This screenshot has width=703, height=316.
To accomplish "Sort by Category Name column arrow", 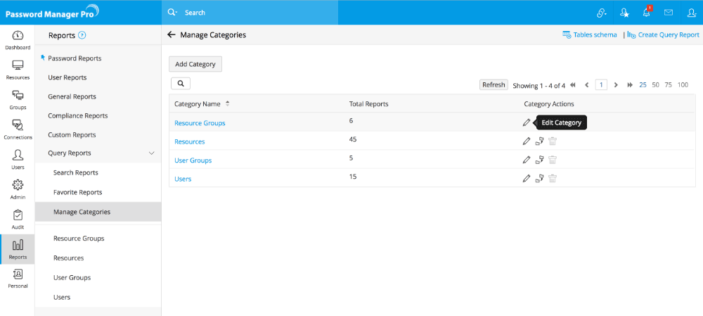I will point(228,104).
